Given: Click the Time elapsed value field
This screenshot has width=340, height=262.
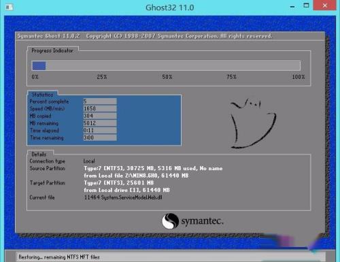Looking at the screenshot, I should (100, 130).
